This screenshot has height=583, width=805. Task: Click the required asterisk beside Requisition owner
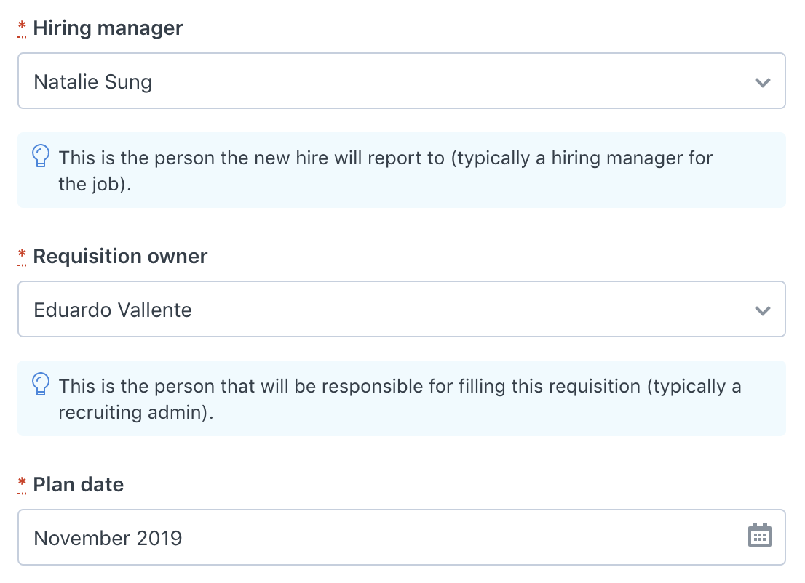(x=22, y=256)
